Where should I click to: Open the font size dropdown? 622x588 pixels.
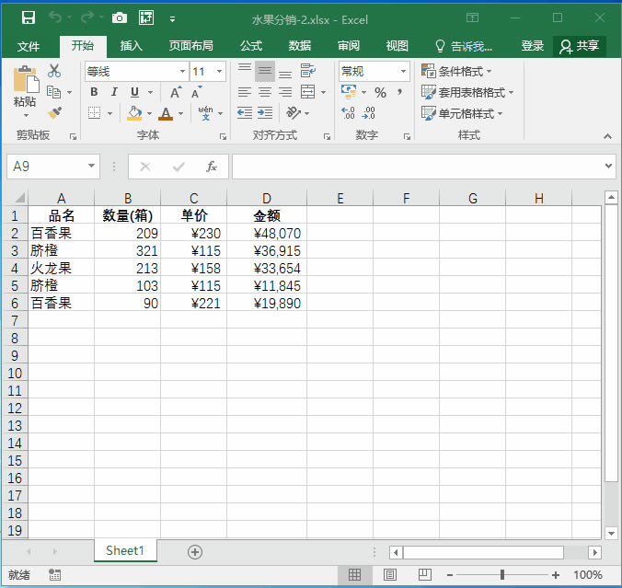pos(220,71)
